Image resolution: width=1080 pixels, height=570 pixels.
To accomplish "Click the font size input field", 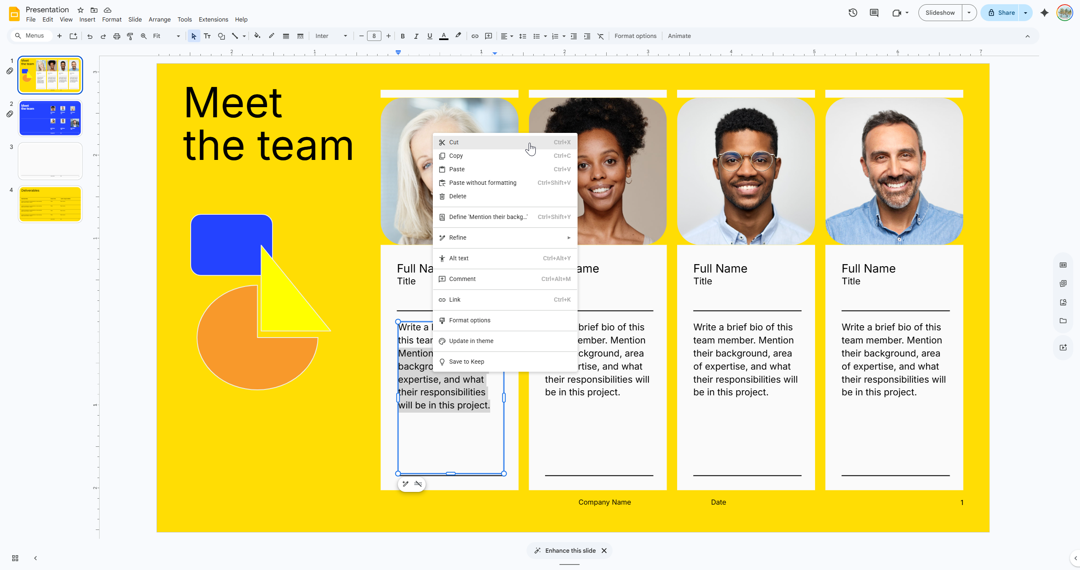I will tap(374, 36).
